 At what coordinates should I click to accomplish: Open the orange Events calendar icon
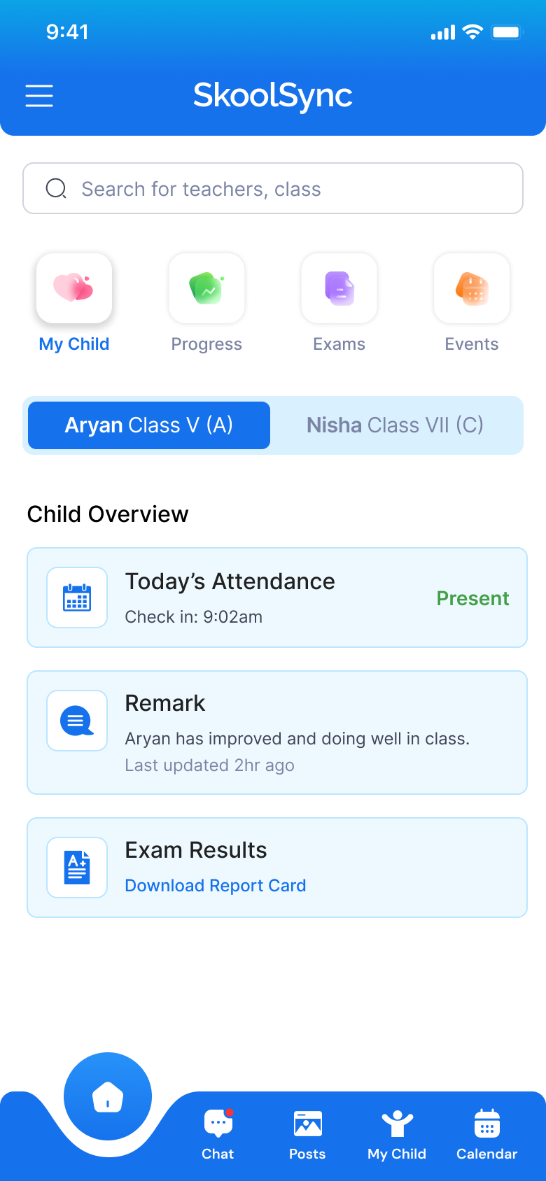pos(472,288)
